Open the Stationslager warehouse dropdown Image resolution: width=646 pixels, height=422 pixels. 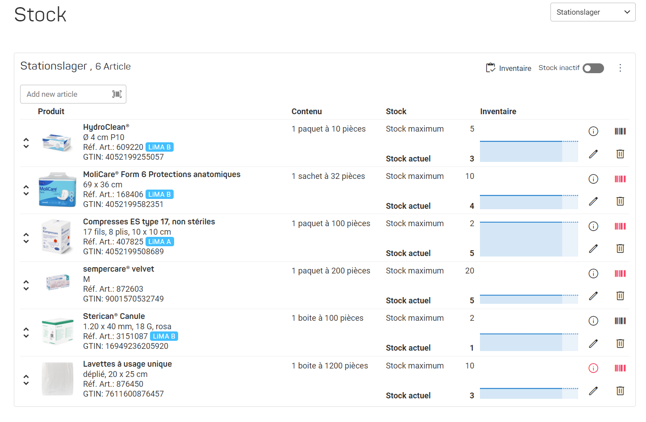pos(593,12)
